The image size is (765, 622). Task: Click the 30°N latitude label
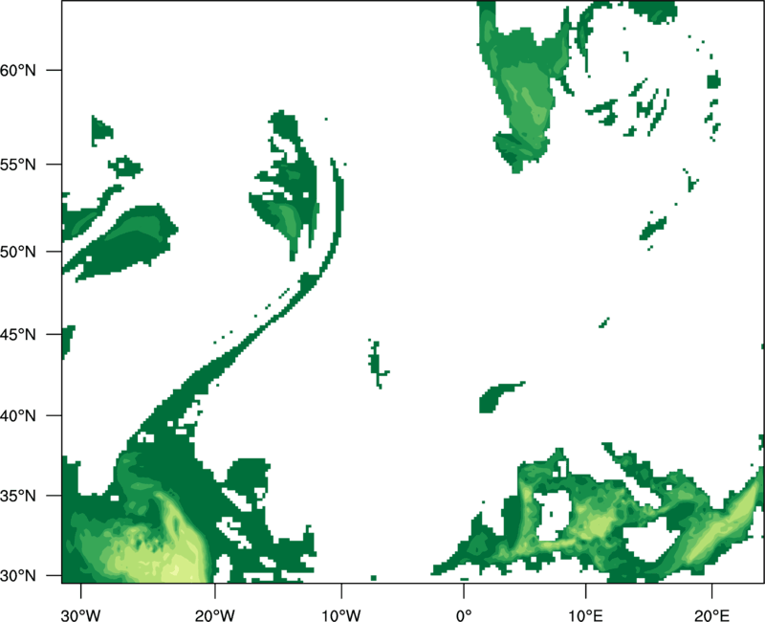tap(18, 576)
